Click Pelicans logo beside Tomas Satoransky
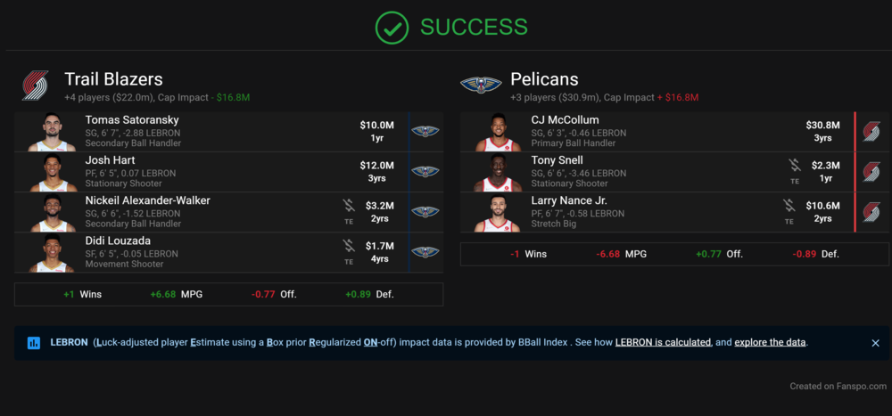This screenshot has height=416, width=892. pos(425,131)
